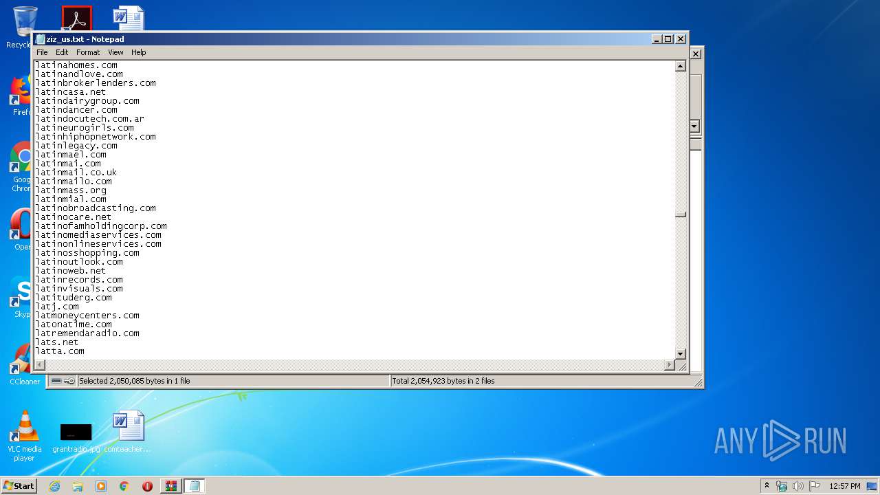880x495 pixels.
Task: Click the Firefox desktop shortcut
Action: tap(21, 95)
